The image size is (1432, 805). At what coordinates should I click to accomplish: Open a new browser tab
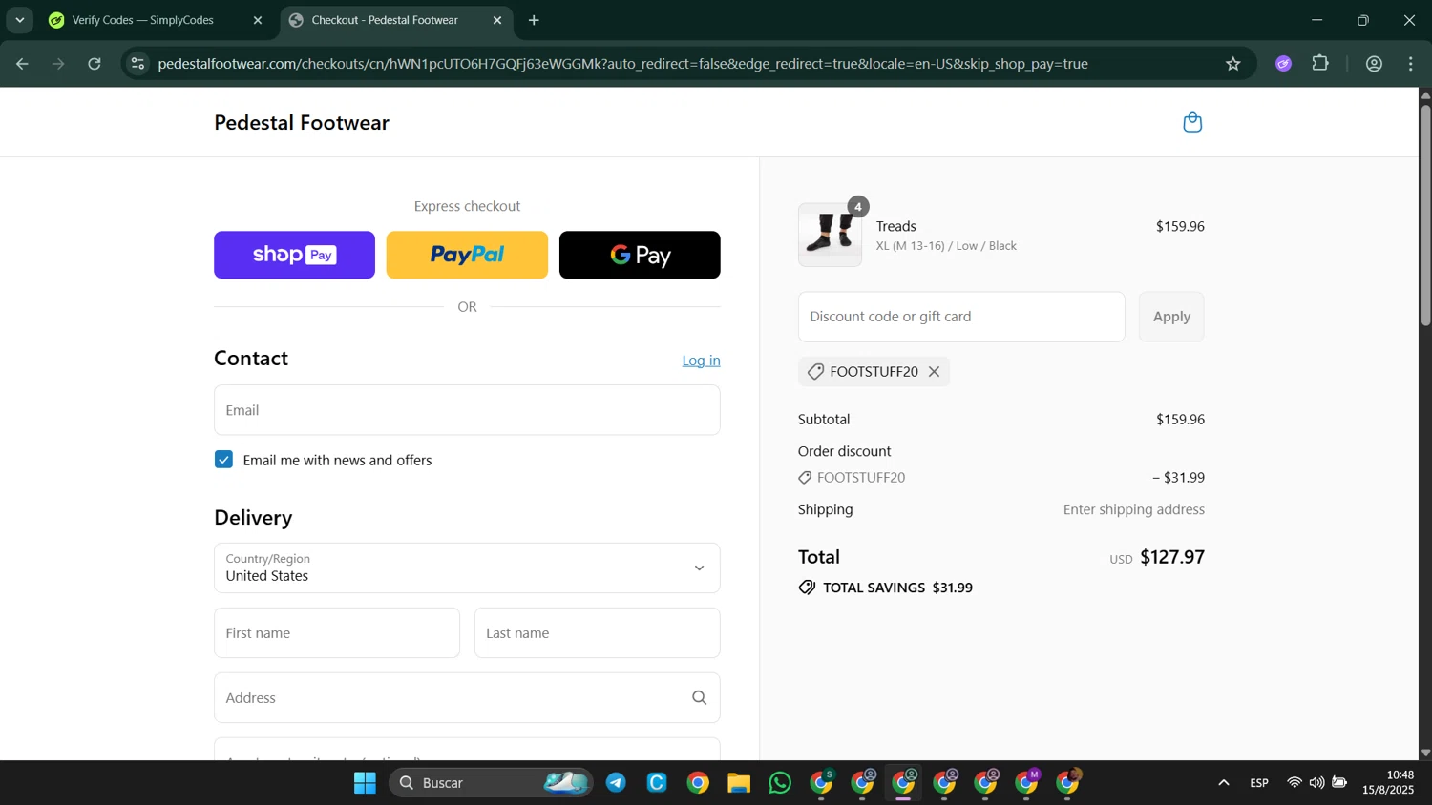pos(534,20)
